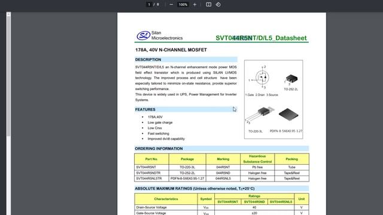
Task: Click the 178A,40V feature bullet
Action: [x=155, y=117]
